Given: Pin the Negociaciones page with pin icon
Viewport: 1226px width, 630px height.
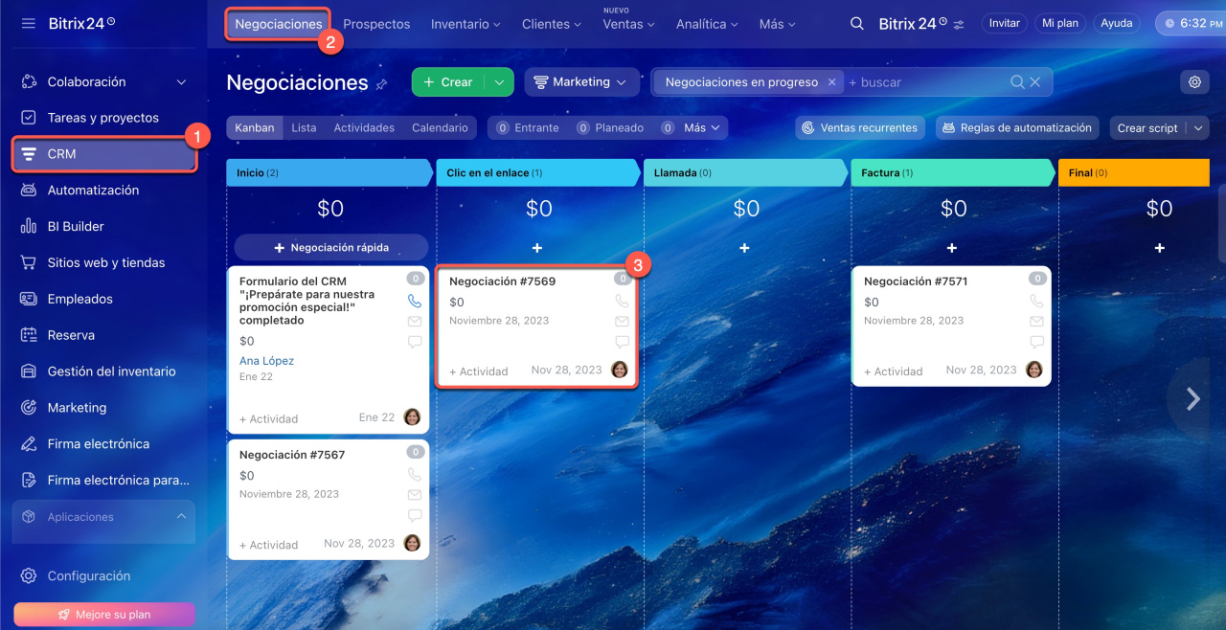Looking at the screenshot, I should point(381,84).
